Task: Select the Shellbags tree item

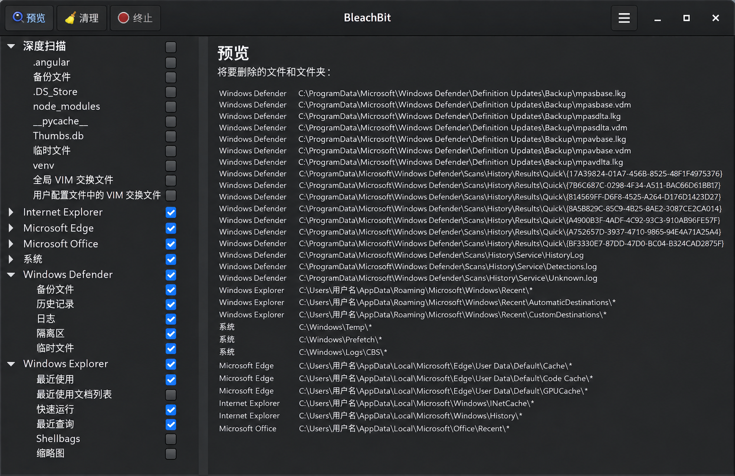Action: coord(58,439)
